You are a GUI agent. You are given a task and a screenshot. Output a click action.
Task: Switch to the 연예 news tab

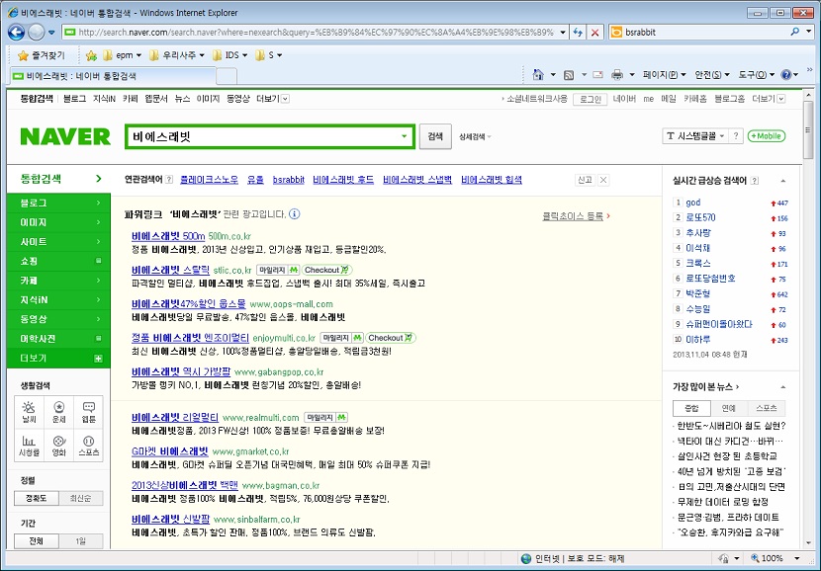[x=729, y=408]
